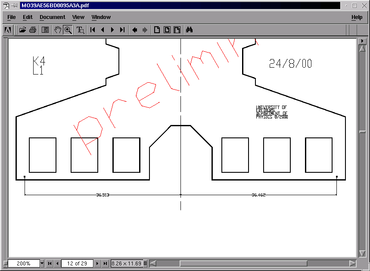Image resolution: width=370 pixels, height=271 pixels.
Task: Go to previous page toolbar icon
Action: (x=103, y=30)
